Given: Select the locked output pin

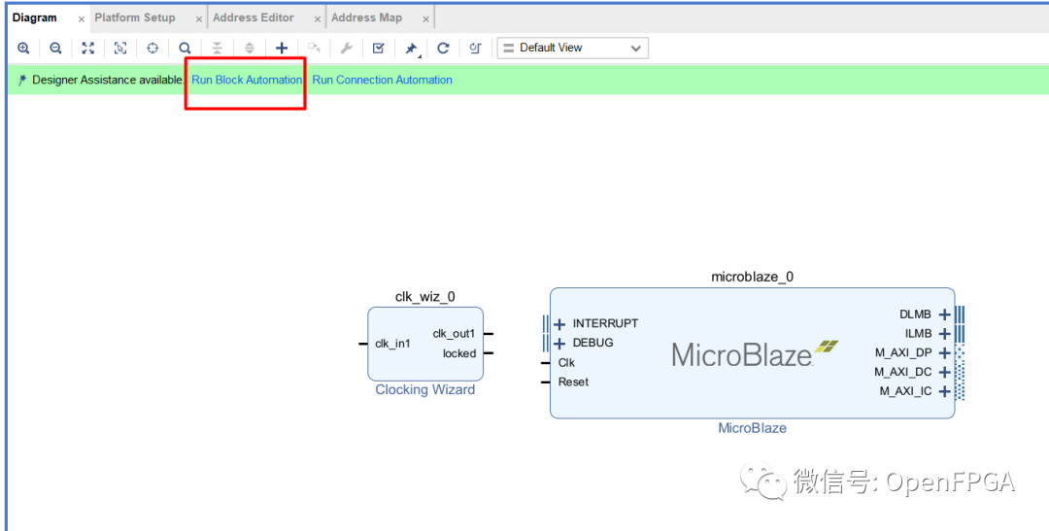Looking at the screenshot, I should pos(458,353).
